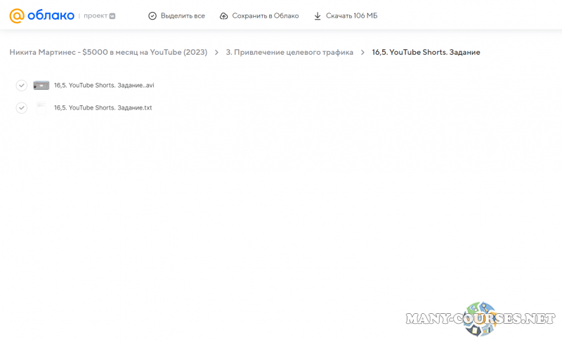
Task: Click the file name "16,5. YouTube Shorts. Задание..avi"
Action: [104, 86]
